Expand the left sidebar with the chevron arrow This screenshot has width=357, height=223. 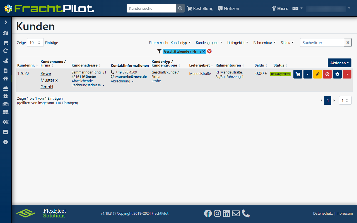pos(6,22)
